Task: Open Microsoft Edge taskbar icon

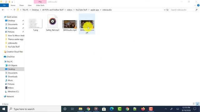Action: [112, 109]
